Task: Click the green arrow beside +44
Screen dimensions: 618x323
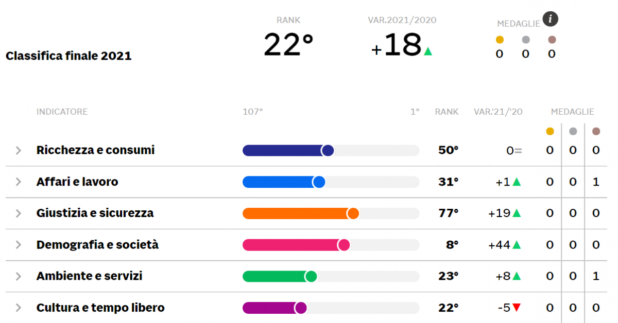Action: [517, 245]
